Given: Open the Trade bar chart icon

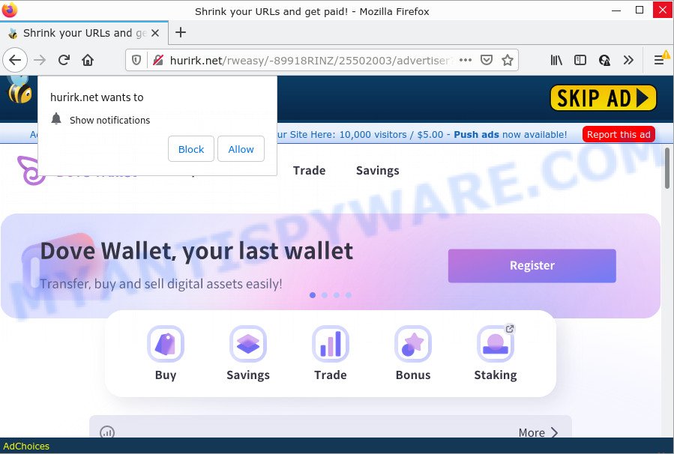Looking at the screenshot, I should tap(331, 344).
